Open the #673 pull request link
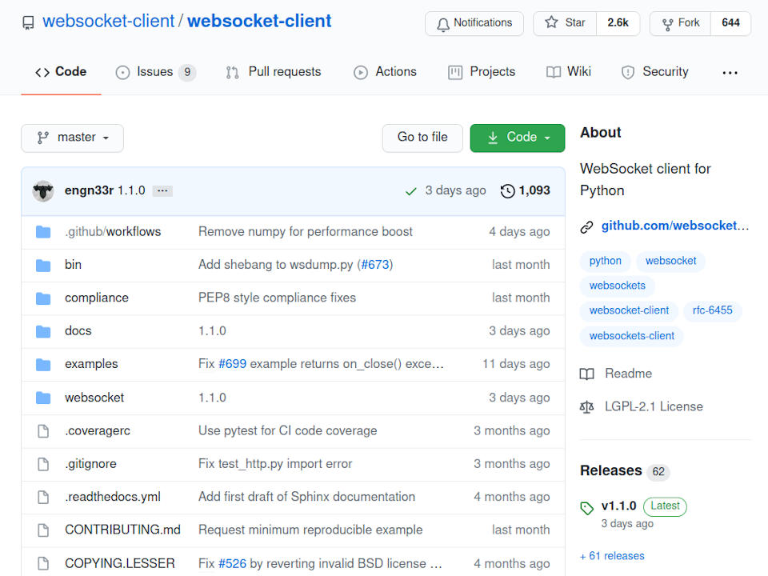This screenshot has height=576, width=768. [x=374, y=265]
